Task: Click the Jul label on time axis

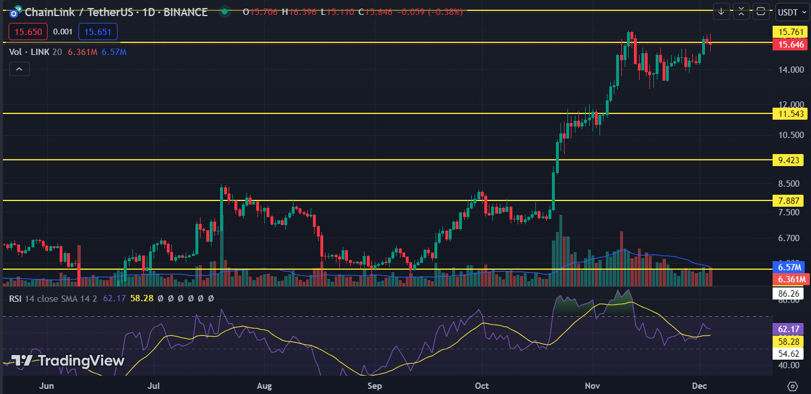Action: [155, 385]
